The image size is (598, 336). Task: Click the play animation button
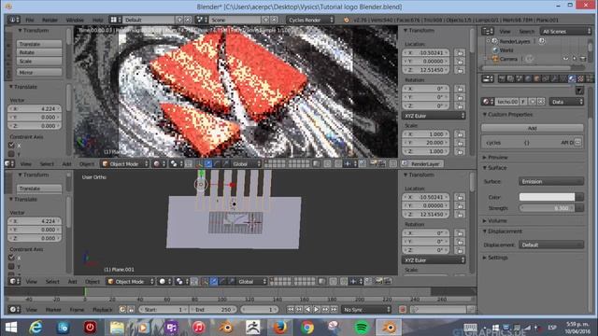click(x=316, y=310)
